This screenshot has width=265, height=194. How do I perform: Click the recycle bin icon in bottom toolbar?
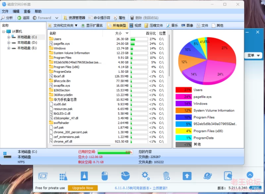pos(166,176)
